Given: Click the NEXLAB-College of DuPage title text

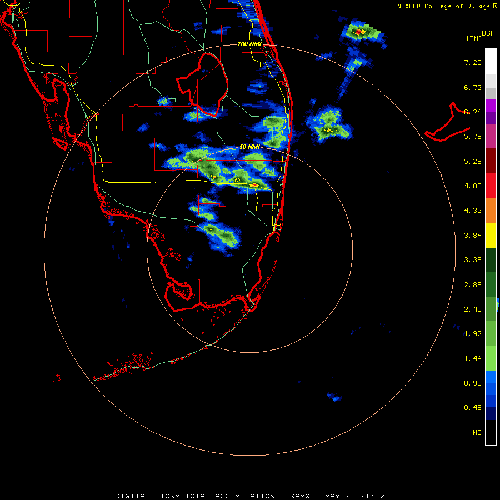Looking at the screenshot, I should (x=443, y=6).
